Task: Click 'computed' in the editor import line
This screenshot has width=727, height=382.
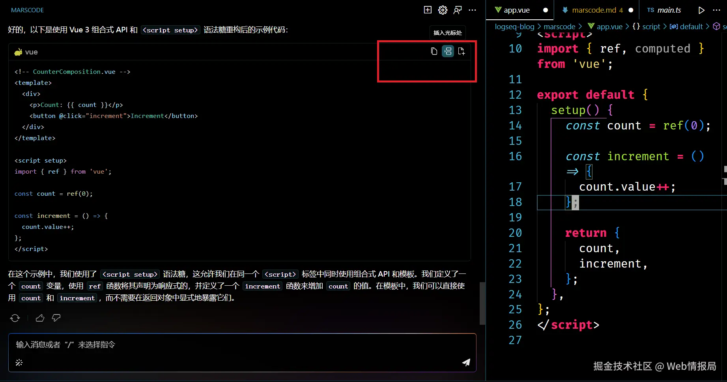Action: tap(663, 49)
